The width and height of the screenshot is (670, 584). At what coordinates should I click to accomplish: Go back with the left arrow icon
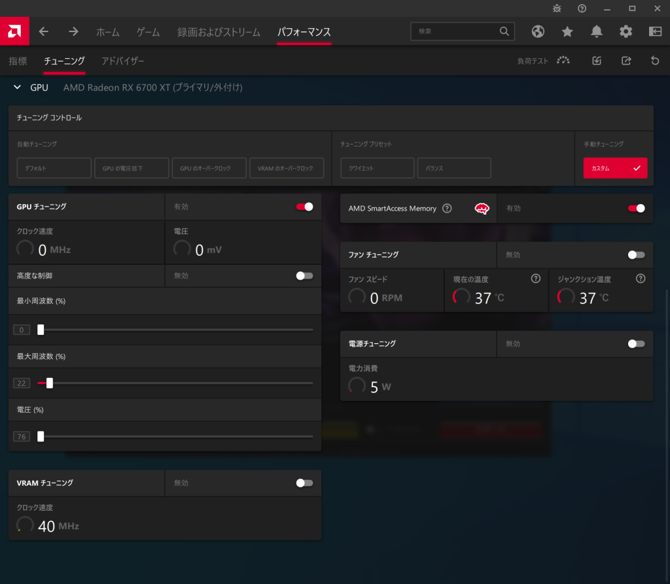[44, 31]
